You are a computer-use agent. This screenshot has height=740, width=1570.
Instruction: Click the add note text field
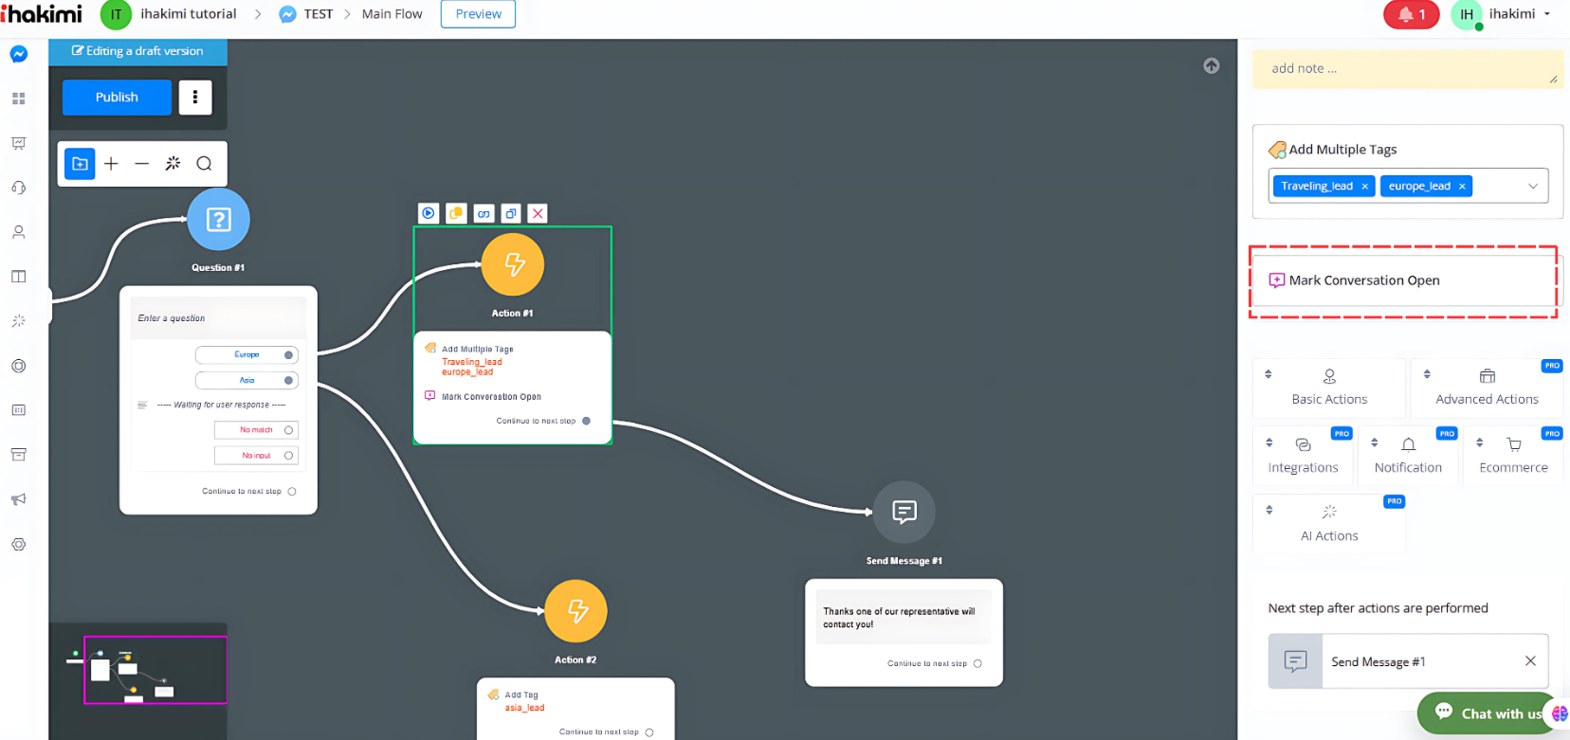click(1407, 69)
